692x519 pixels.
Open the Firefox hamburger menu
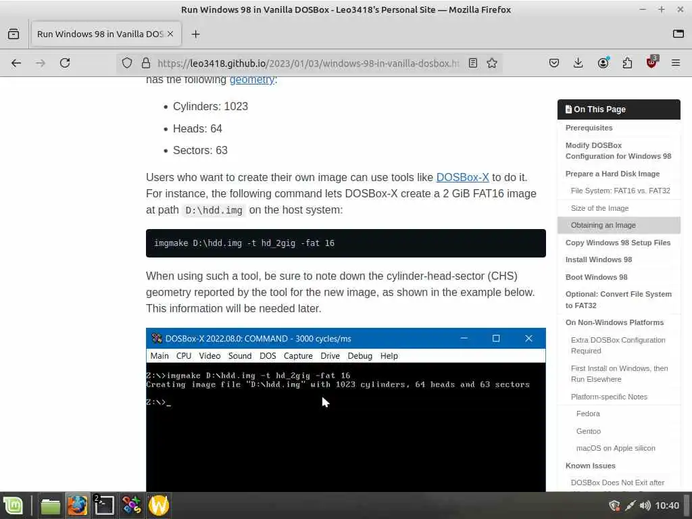point(676,63)
